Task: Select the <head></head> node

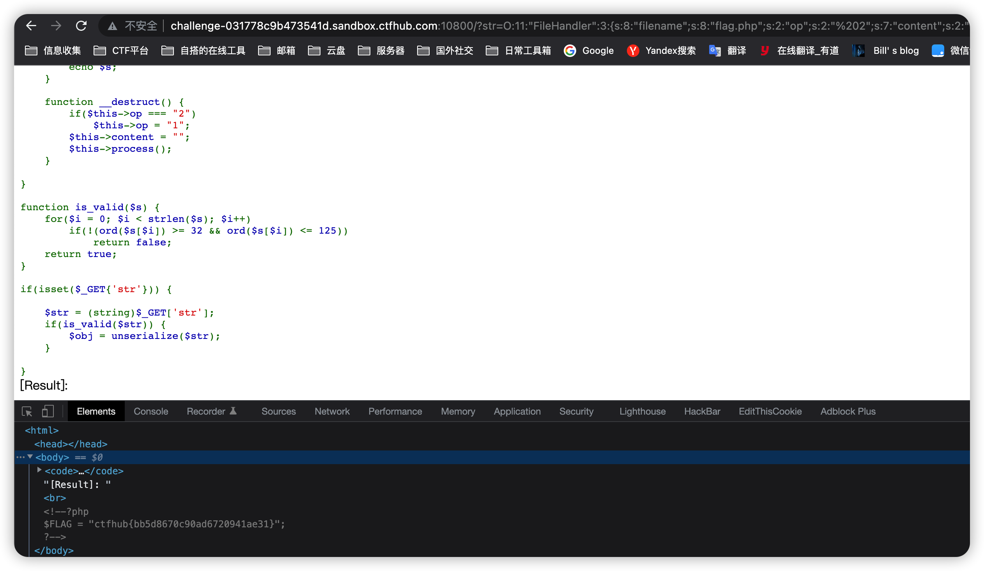Action: (x=71, y=444)
